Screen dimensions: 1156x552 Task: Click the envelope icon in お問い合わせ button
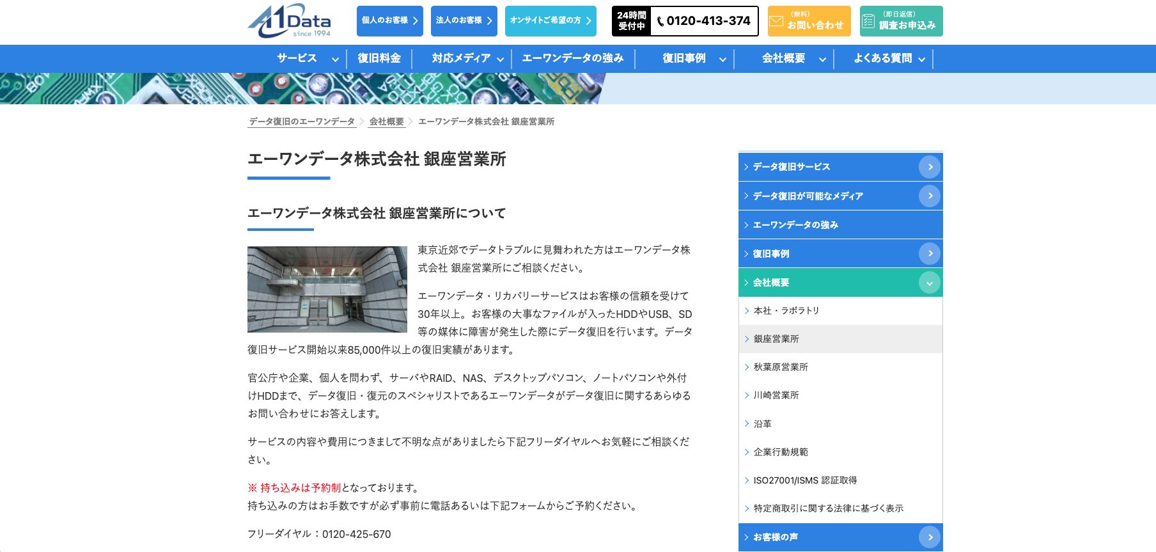point(776,21)
